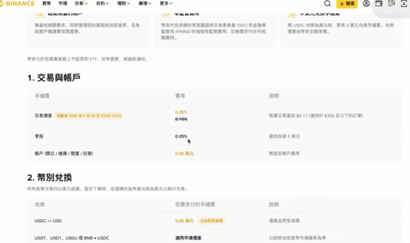Click the 所有股票交易均以美元結算 paragraph
The image size is (410, 243).
pos(108,189)
